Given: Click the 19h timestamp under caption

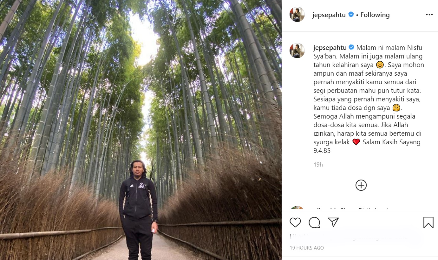Looking at the screenshot, I should 318,165.
